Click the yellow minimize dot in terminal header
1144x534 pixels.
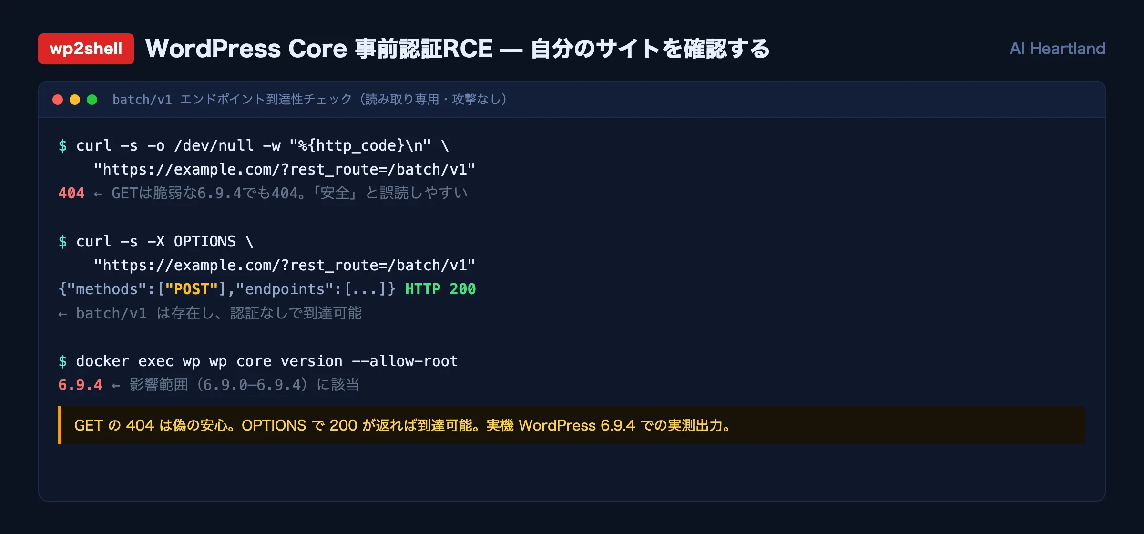point(75,100)
